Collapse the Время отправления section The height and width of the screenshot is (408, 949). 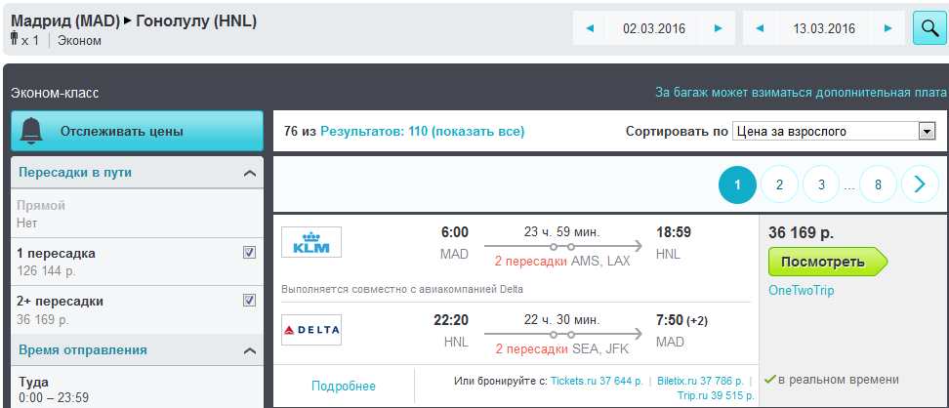coord(249,350)
